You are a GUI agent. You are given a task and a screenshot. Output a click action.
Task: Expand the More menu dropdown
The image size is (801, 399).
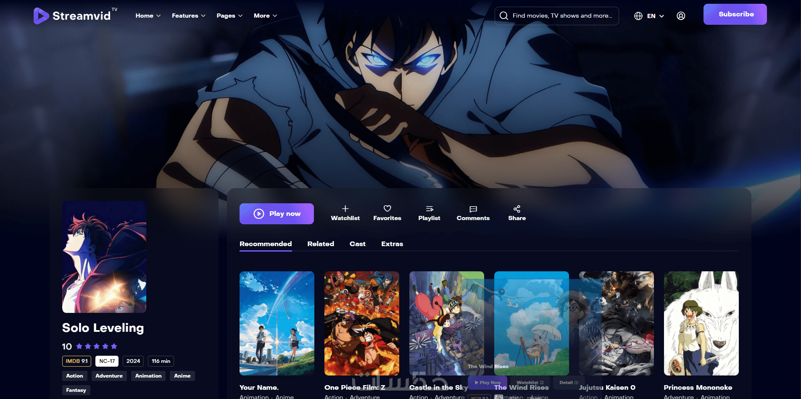click(x=265, y=16)
